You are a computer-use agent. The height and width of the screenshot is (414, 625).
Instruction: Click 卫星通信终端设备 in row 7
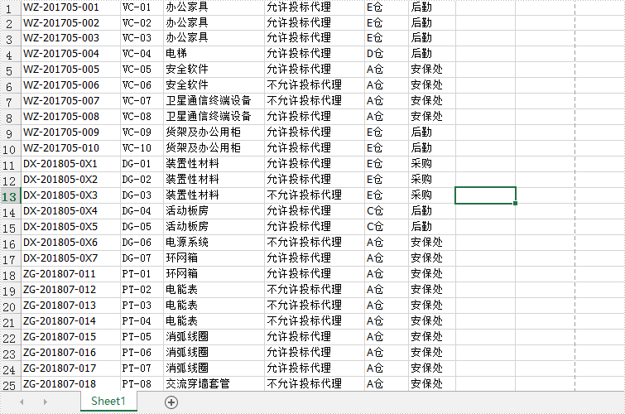[x=214, y=100]
